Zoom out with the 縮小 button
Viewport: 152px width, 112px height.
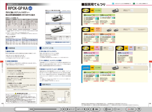click(x=117, y=109)
